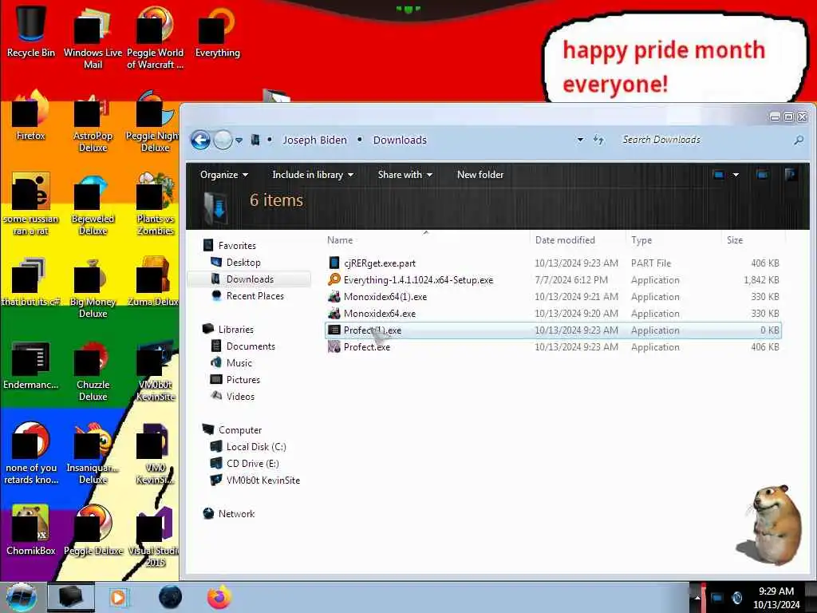Select the Windows Live Mail desktop icon
The height and width of the screenshot is (613, 817).
coord(93,38)
